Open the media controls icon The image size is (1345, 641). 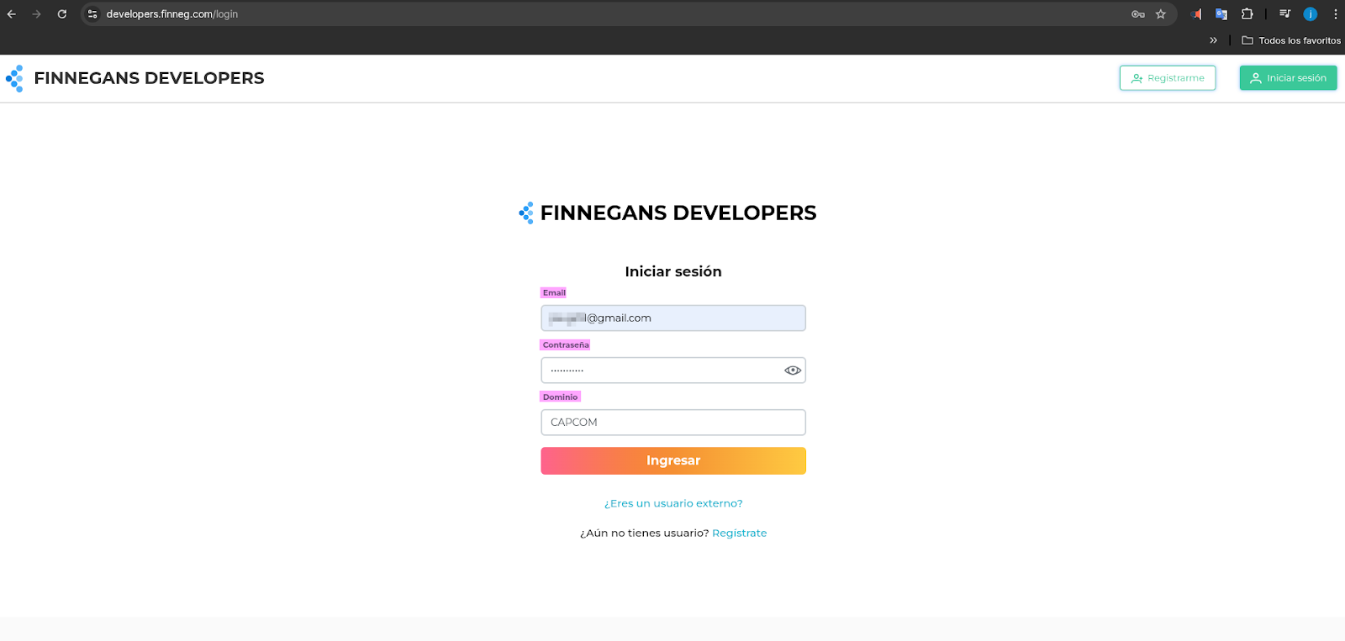[x=1284, y=14]
